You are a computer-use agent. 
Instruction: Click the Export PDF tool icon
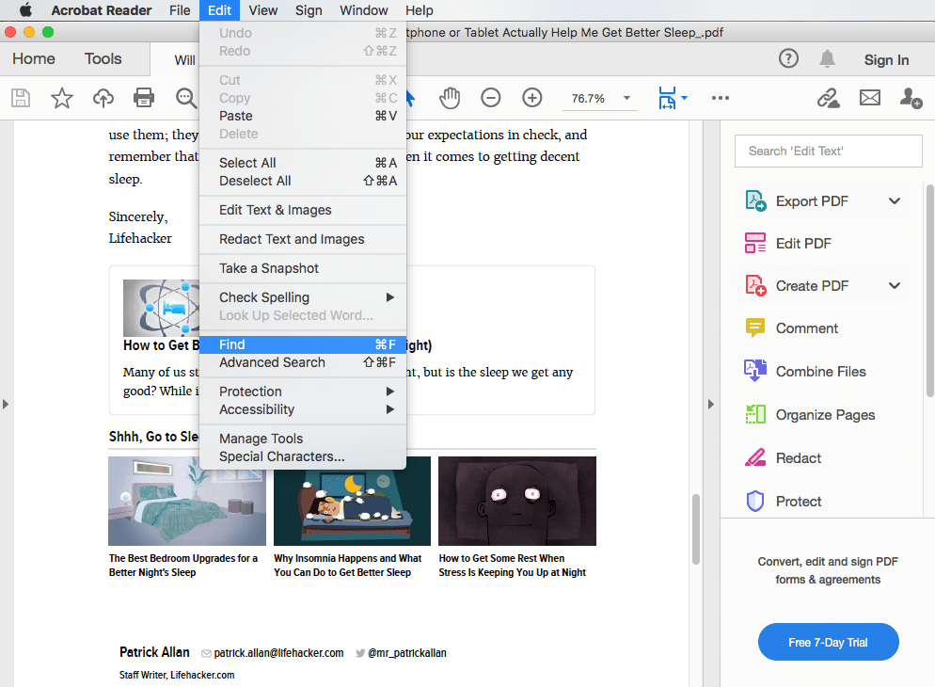(x=755, y=201)
